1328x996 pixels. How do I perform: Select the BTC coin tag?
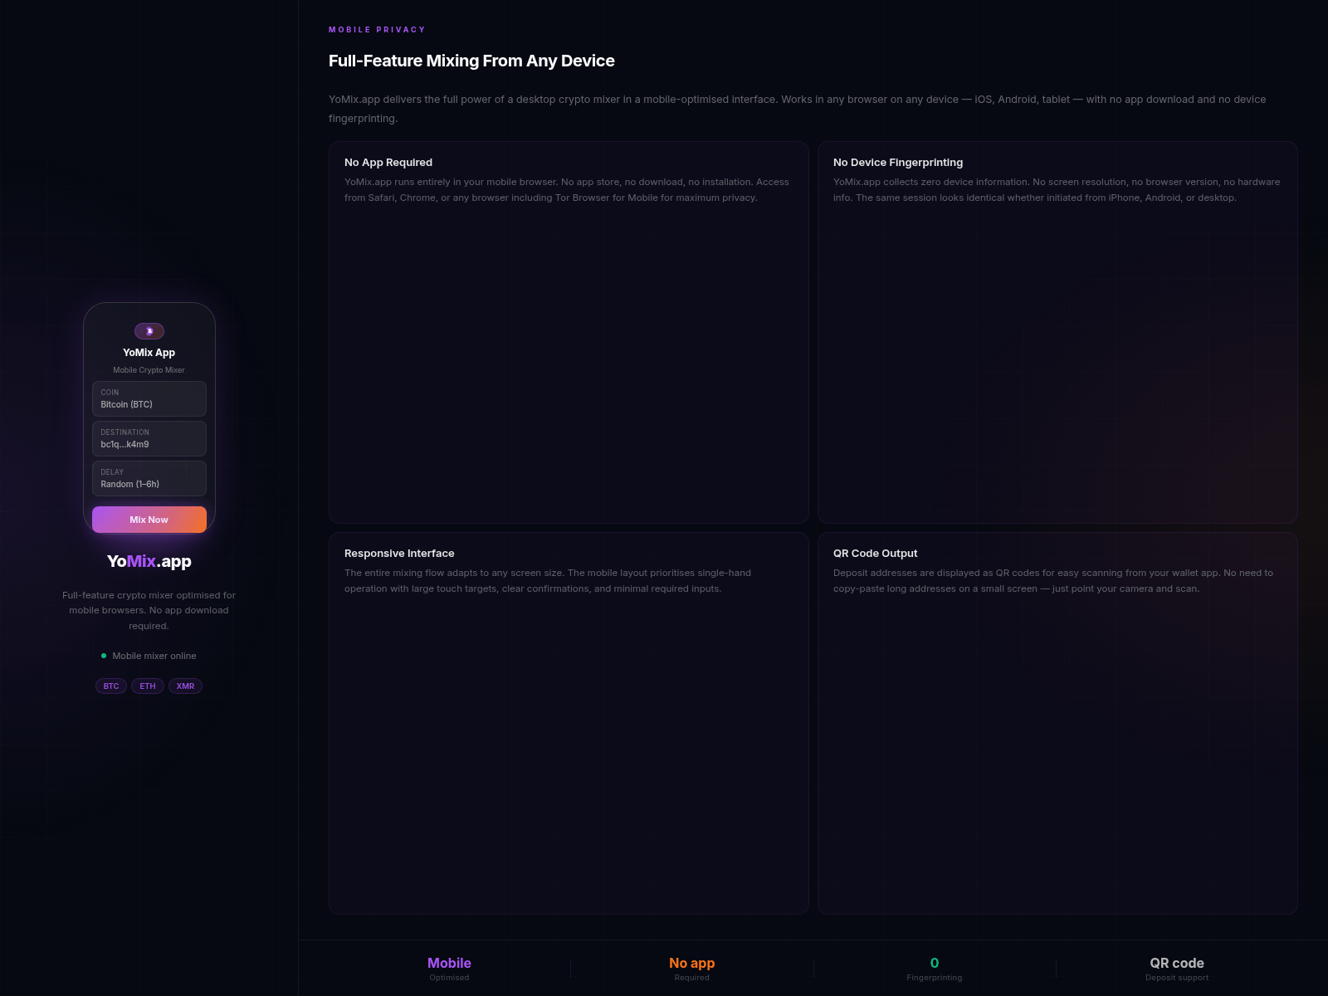(x=111, y=686)
